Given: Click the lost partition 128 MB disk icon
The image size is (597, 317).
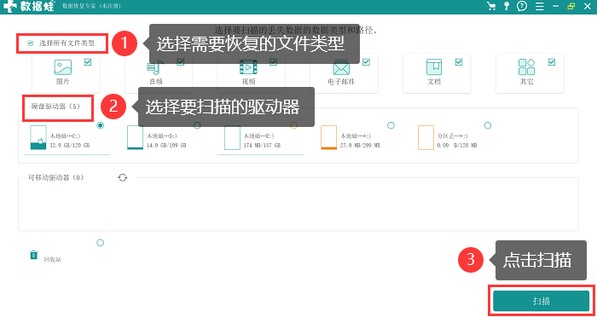Looking at the screenshot, I should [426, 138].
